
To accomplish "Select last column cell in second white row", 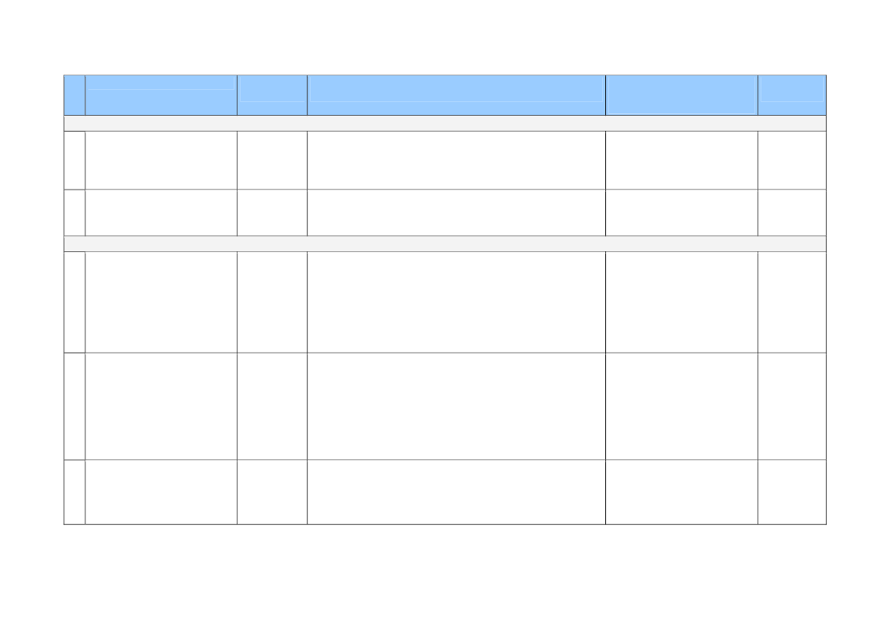I will click(x=792, y=213).
